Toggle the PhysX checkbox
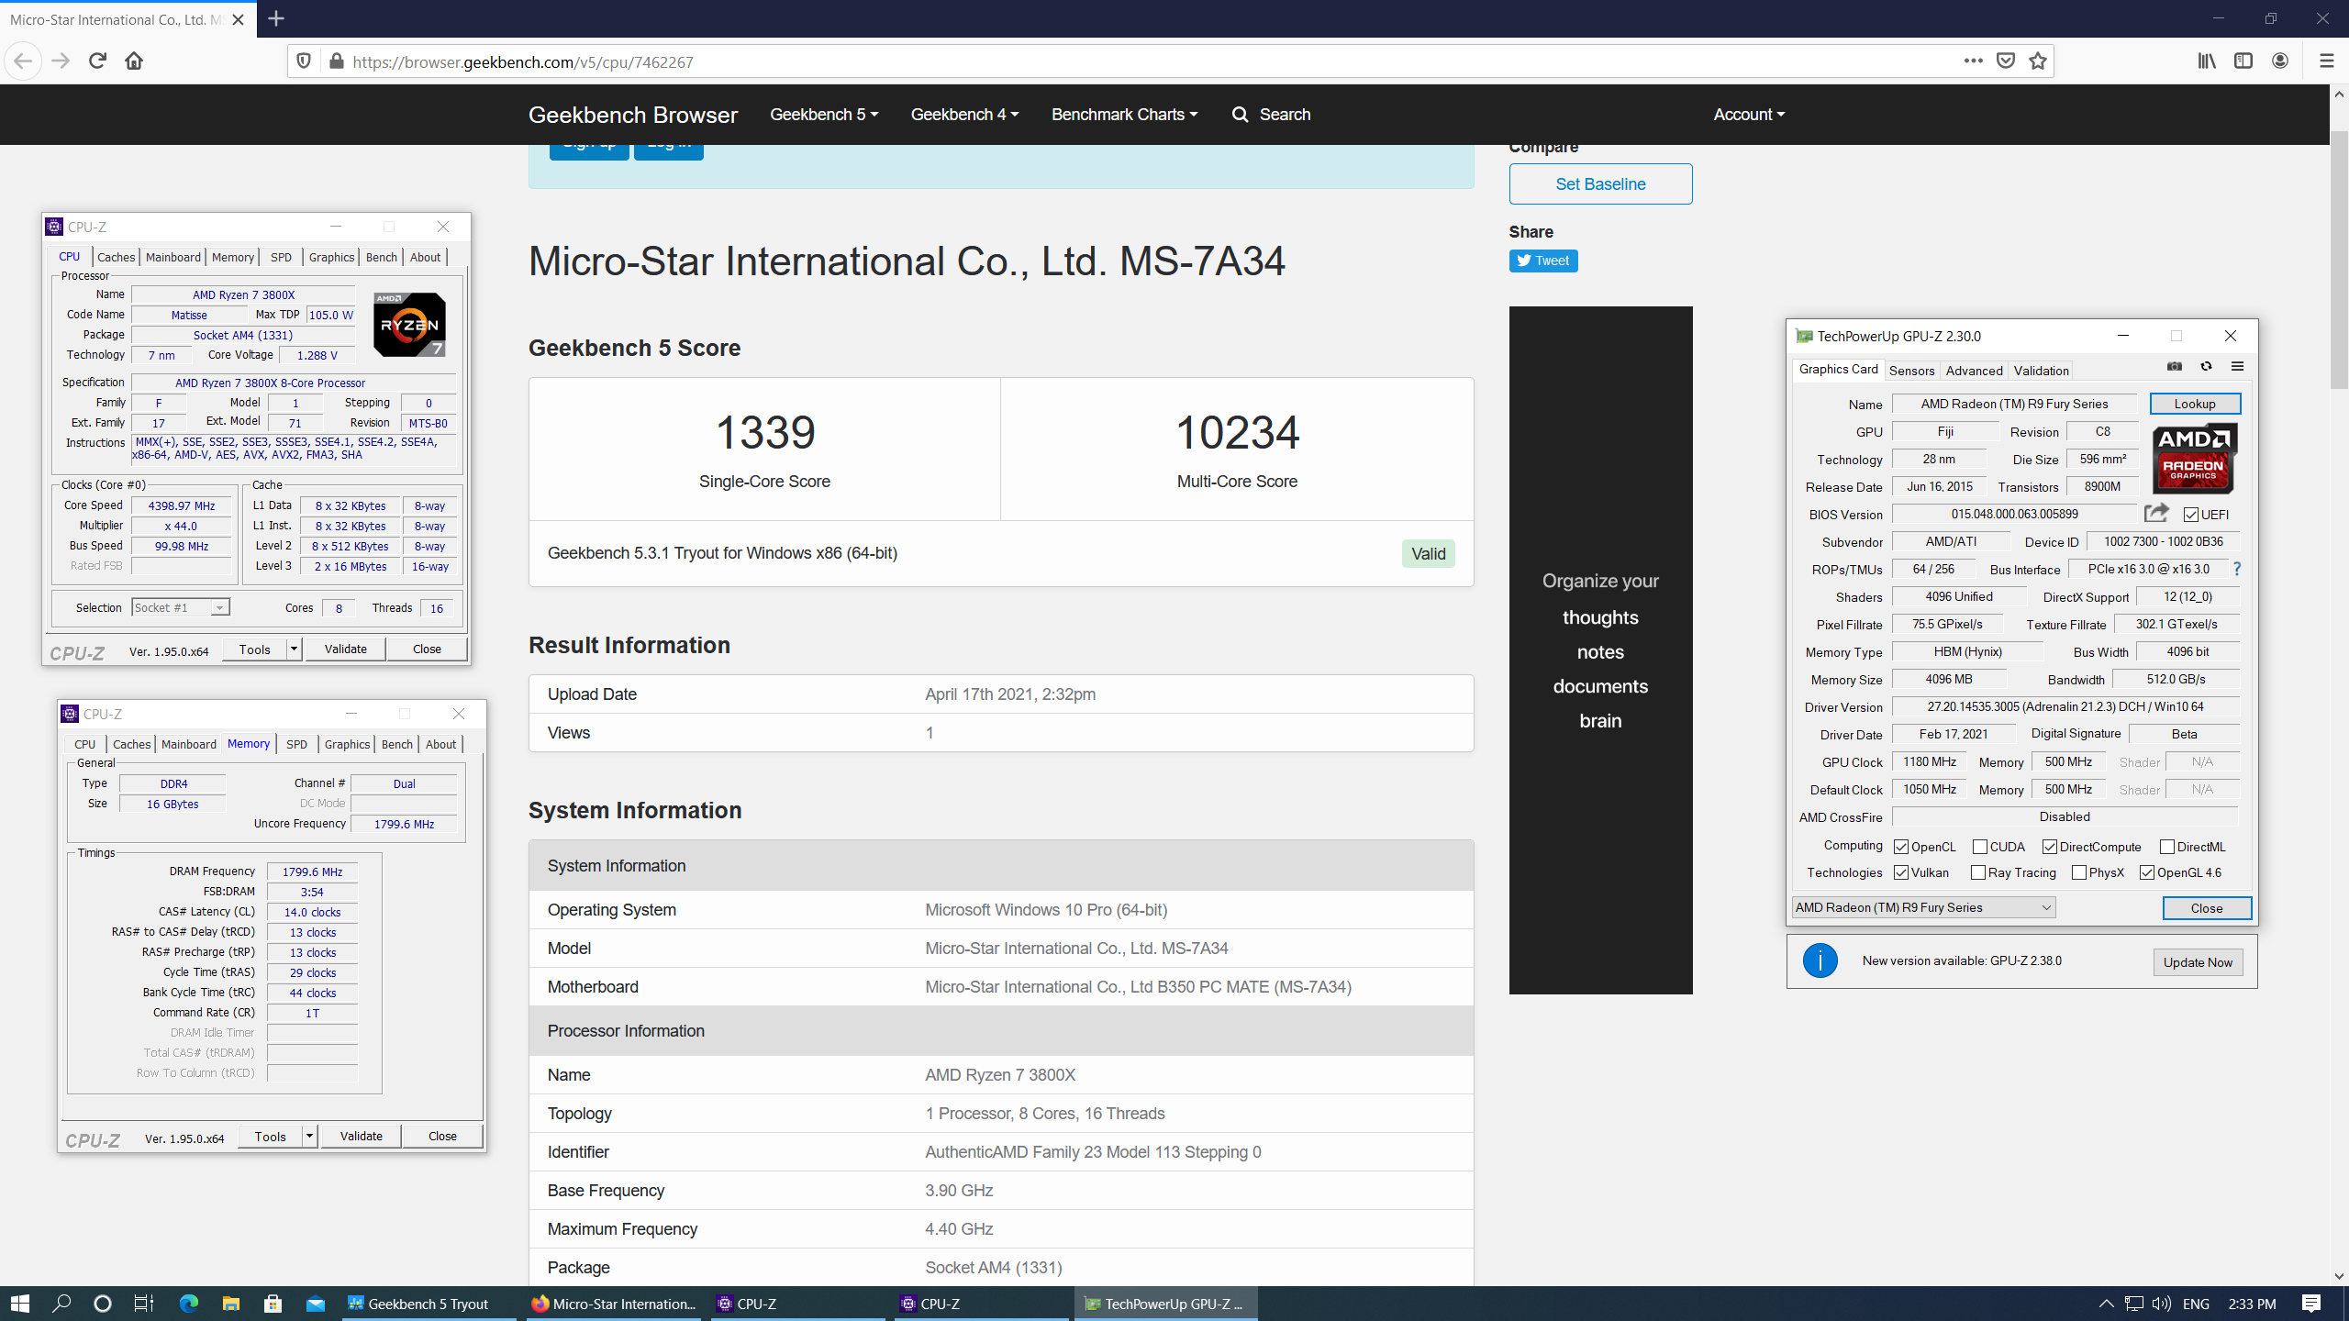The image size is (2349, 1321). (2079, 872)
